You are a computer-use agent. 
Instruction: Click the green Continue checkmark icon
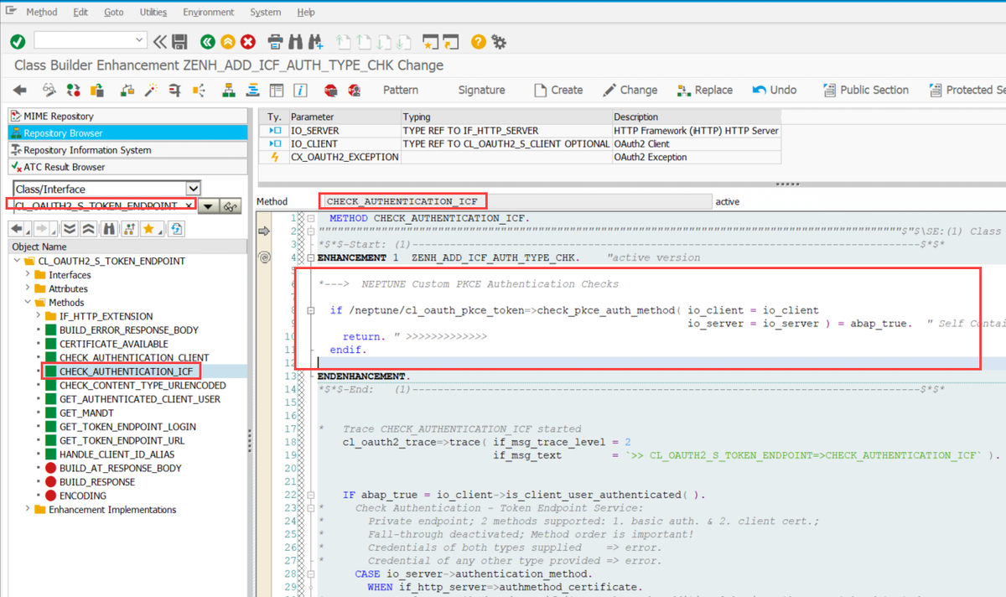coord(18,41)
